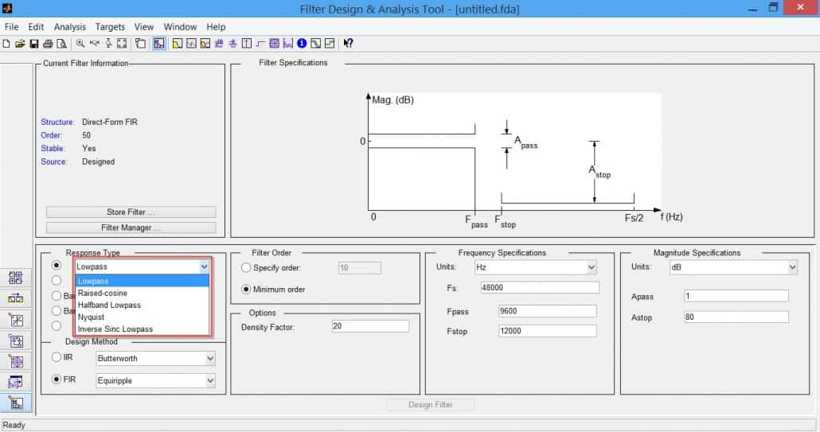The width and height of the screenshot is (820, 432).
Task: Click the Astop input field
Action: (x=736, y=317)
